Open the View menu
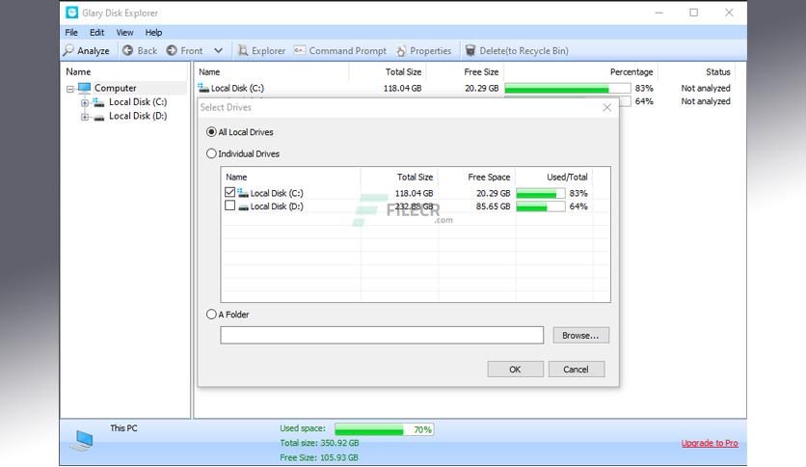 pyautogui.click(x=124, y=33)
